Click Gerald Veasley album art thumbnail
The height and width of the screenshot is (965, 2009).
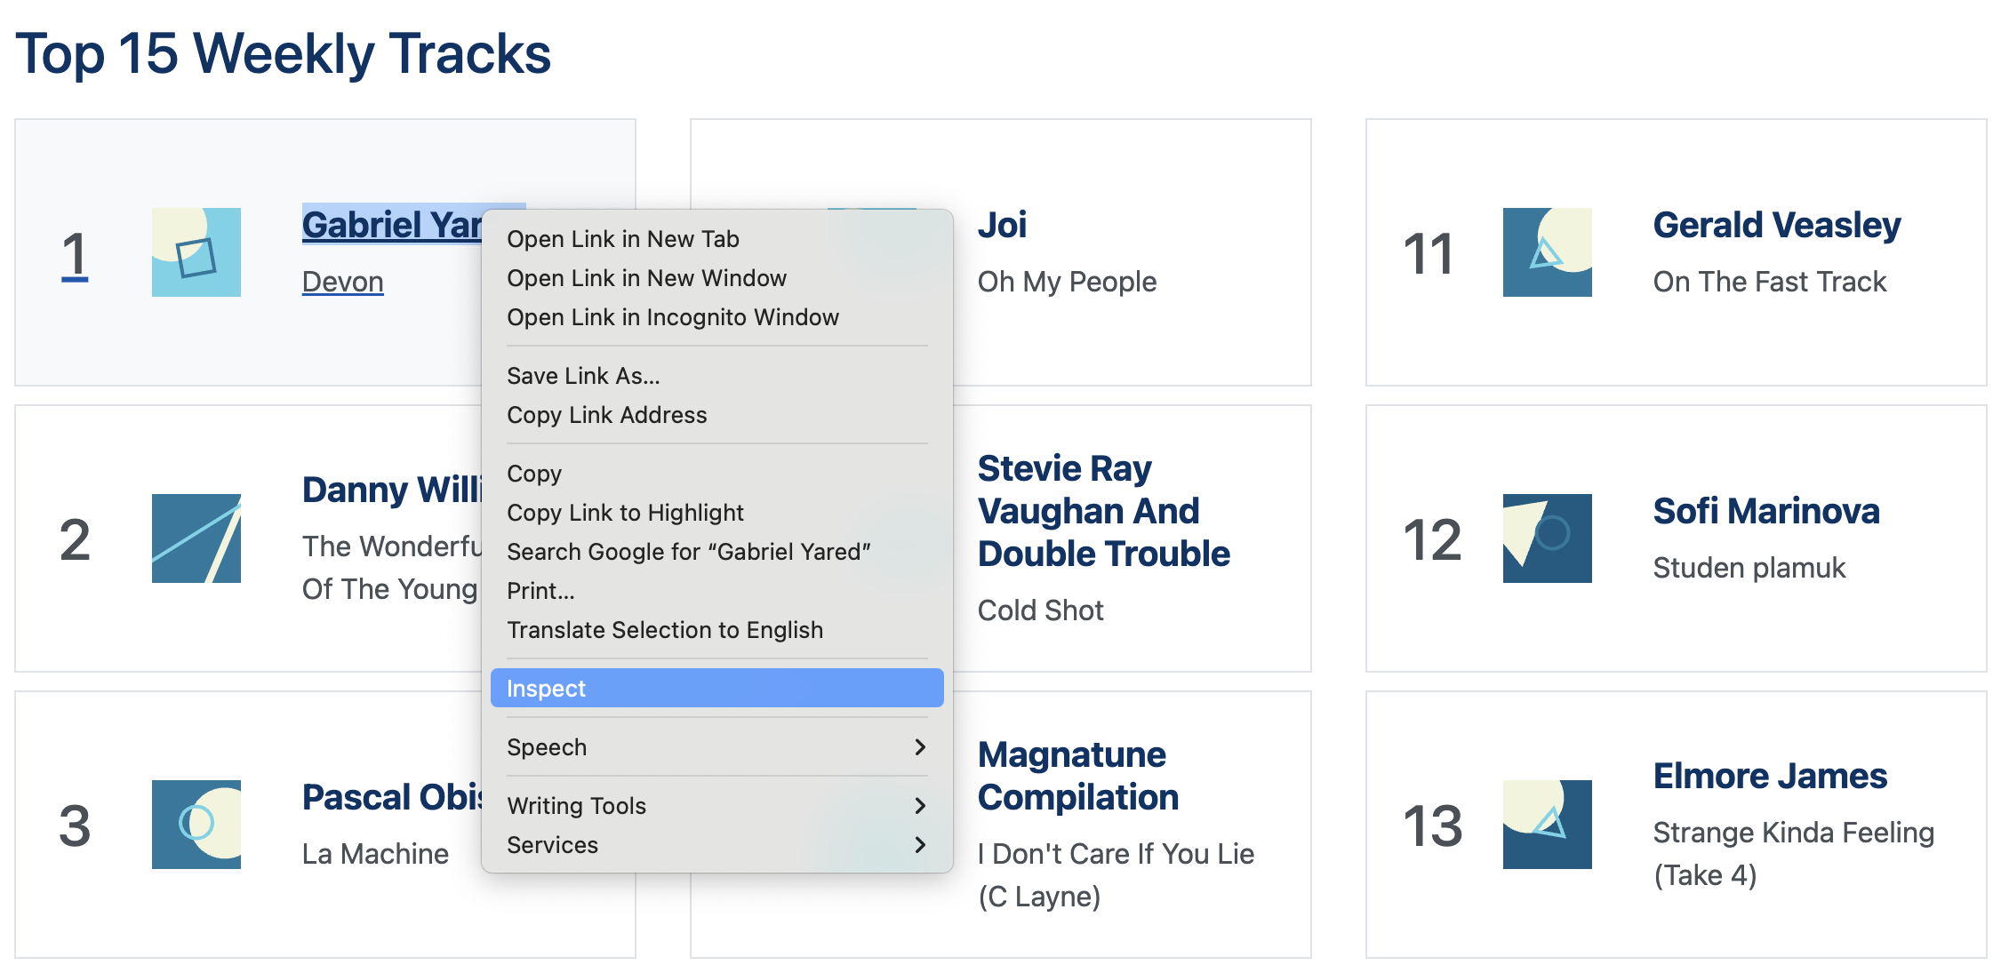1548,252
